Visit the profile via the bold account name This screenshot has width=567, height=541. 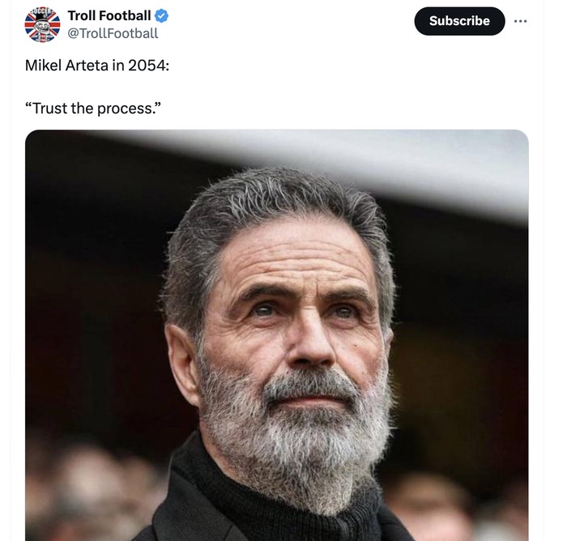[109, 15]
